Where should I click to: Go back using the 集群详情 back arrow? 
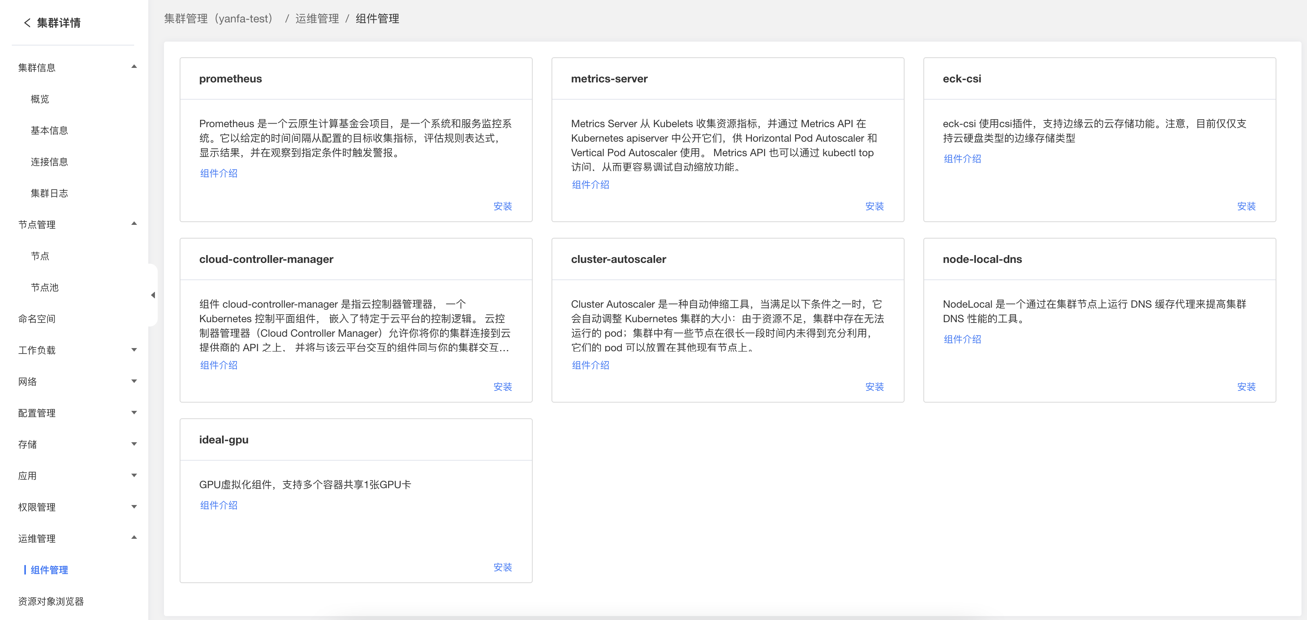(27, 23)
